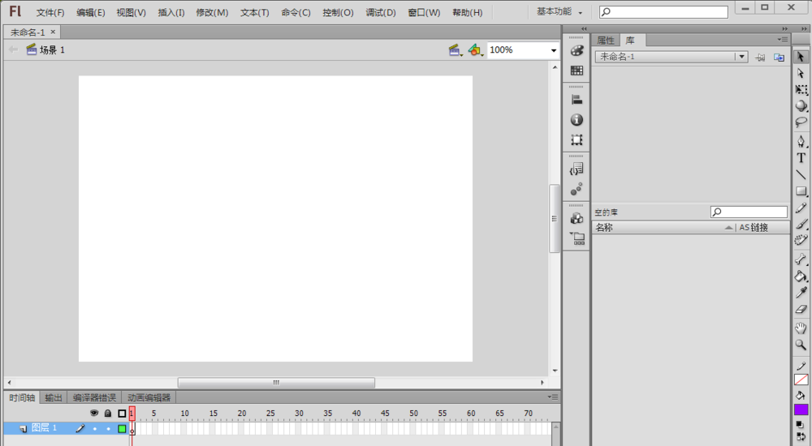Select the Lasso tool
Viewport: 812px width, 446px height.
(x=801, y=122)
